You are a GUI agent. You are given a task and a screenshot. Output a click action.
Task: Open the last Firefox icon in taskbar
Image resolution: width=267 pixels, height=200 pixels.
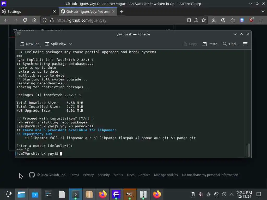(x=157, y=194)
